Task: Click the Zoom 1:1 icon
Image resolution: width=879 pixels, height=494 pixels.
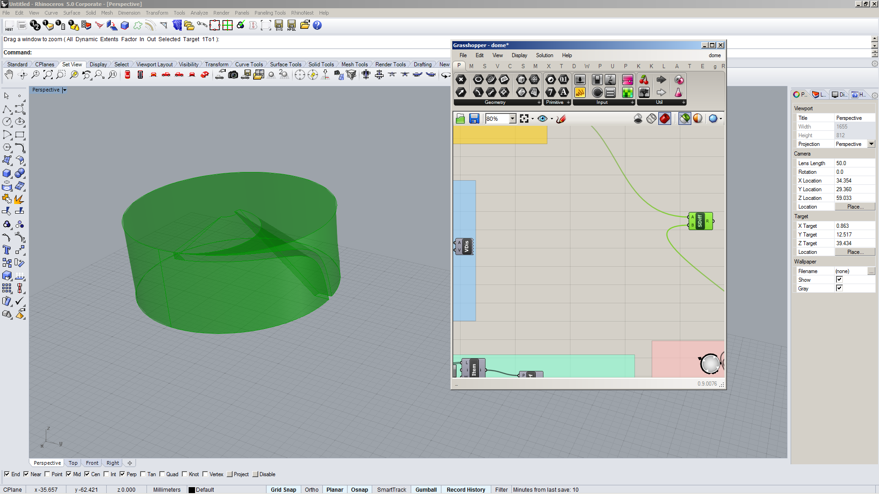Action: [112, 75]
